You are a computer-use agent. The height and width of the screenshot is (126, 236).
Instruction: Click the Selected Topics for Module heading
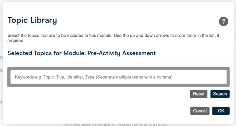click(x=82, y=53)
